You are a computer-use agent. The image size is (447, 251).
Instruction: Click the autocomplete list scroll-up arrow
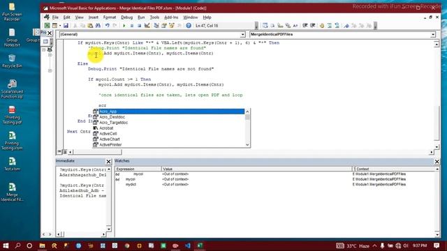tap(247, 112)
